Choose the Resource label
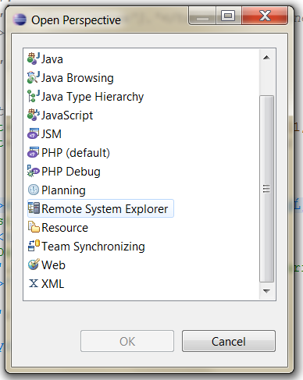303x380 pixels. 65,228
